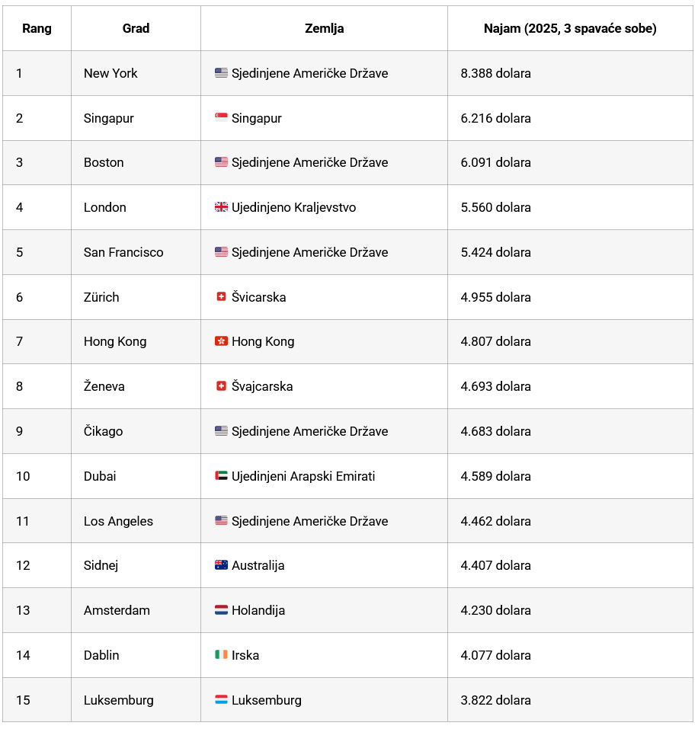Click the Grad column header

pyautogui.click(x=136, y=28)
